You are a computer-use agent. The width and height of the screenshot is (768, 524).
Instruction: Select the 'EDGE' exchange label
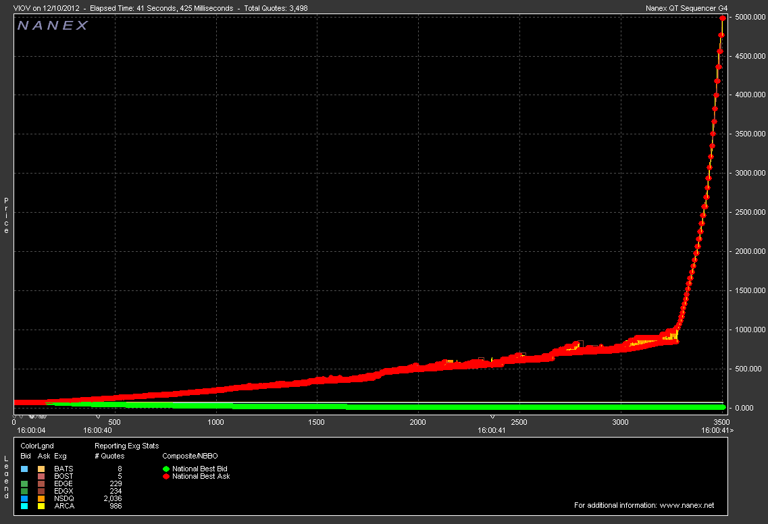[x=63, y=483]
